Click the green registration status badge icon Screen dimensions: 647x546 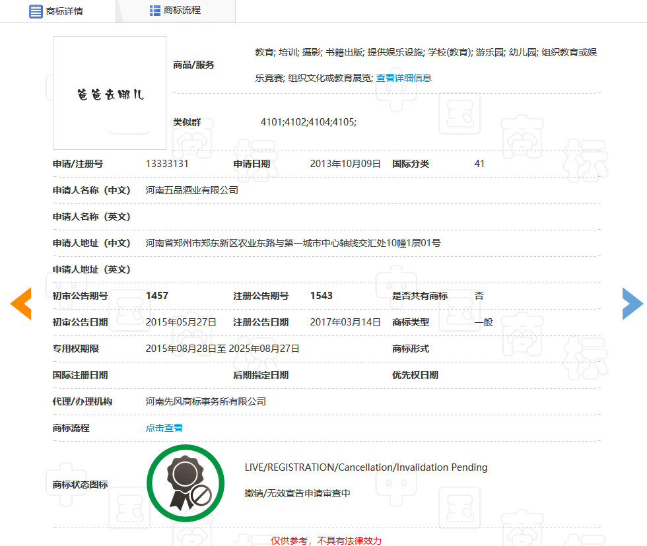[186, 483]
